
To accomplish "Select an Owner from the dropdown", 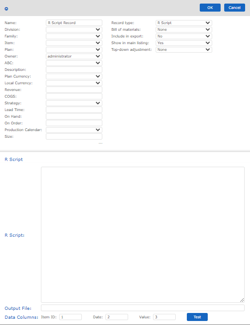I will pyautogui.click(x=74, y=56).
